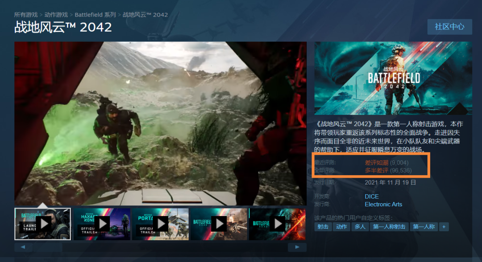
Task: Click the game description paragraph text
Action: pos(389,137)
